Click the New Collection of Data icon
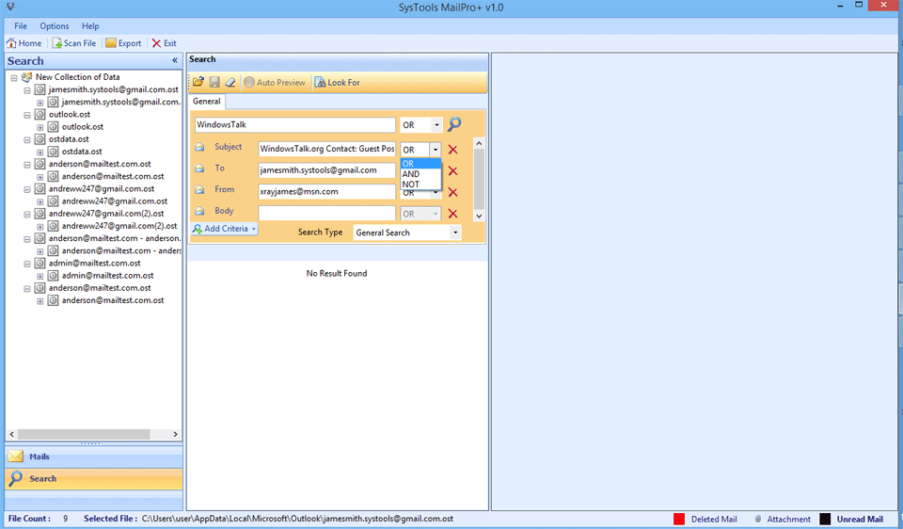The image size is (903, 529). (x=26, y=77)
